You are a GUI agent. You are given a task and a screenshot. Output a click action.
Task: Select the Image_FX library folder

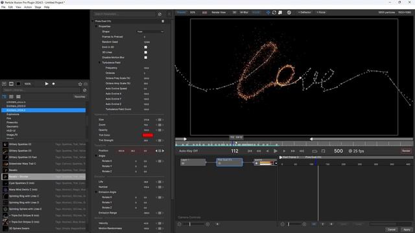pos(12,135)
